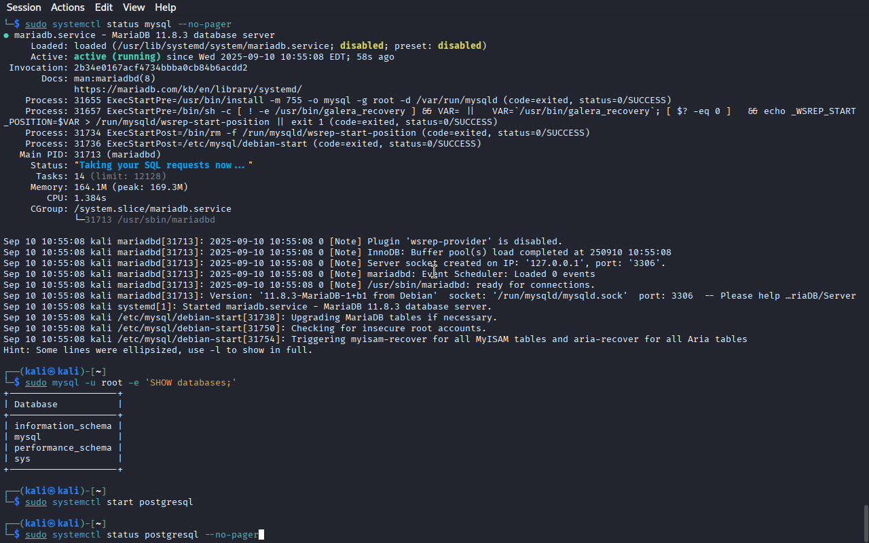This screenshot has width=869, height=543.
Task: Open the View menu
Action: click(134, 7)
